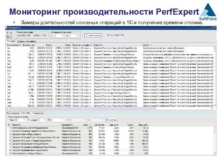
Task: Open the Процедура 1С grouping dropdown
Action: click(37, 120)
